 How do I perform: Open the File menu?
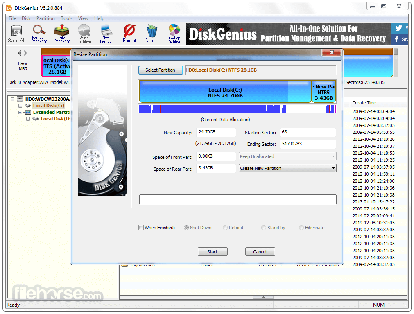(x=12, y=18)
